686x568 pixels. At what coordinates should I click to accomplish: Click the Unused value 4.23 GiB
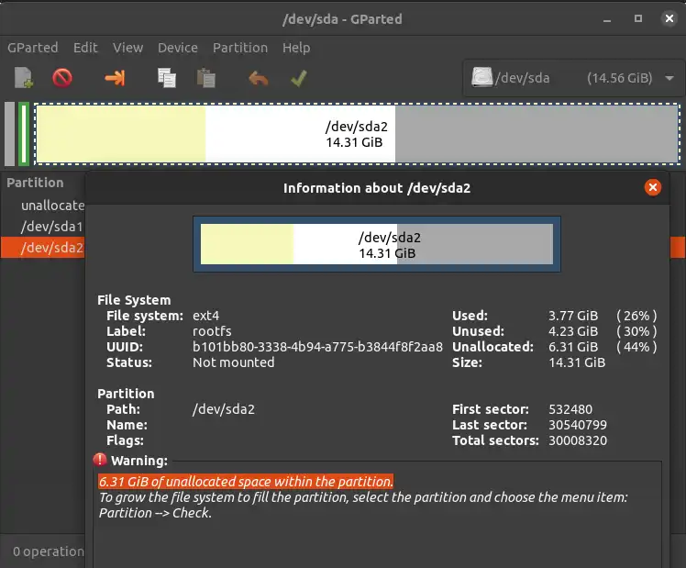coord(573,331)
